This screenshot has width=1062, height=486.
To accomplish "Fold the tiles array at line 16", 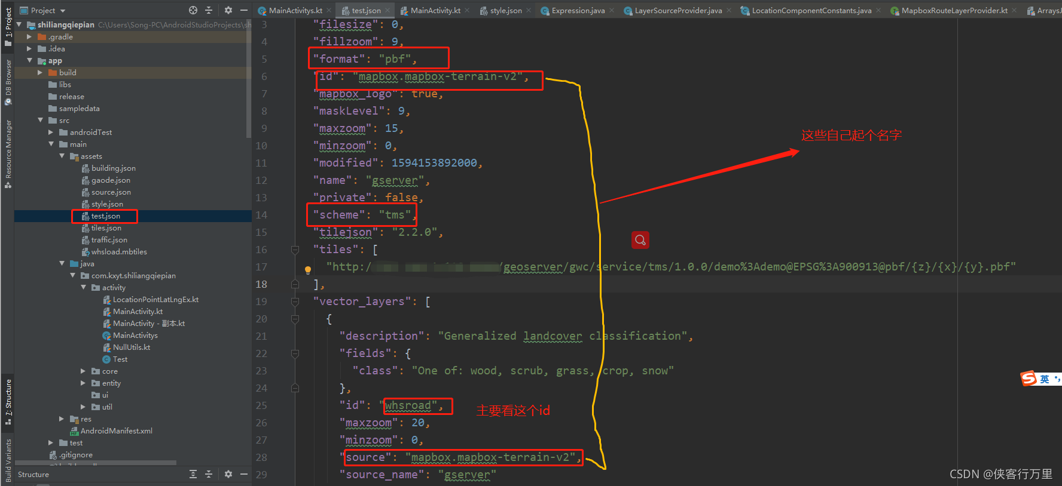I will (295, 250).
